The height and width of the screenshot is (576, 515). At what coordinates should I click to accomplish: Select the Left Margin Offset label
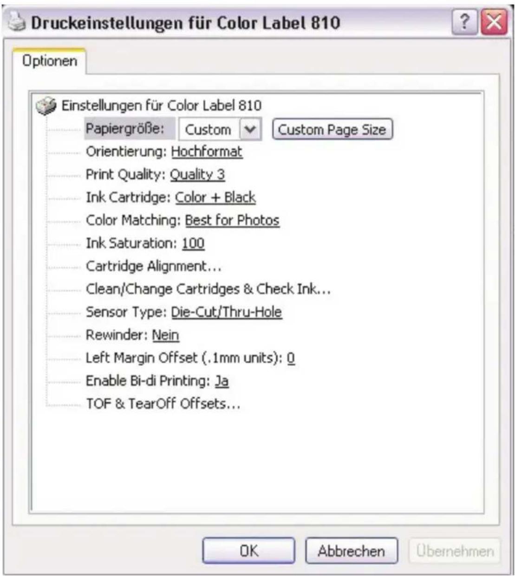tap(184, 358)
